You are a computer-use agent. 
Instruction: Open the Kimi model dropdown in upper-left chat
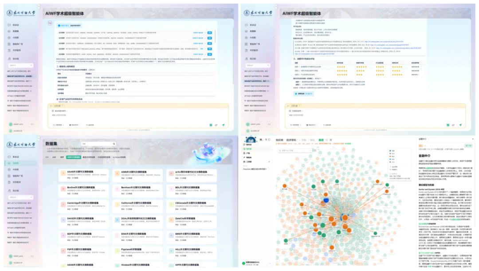[75, 125]
